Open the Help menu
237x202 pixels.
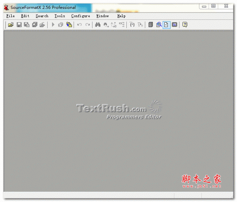(x=122, y=16)
